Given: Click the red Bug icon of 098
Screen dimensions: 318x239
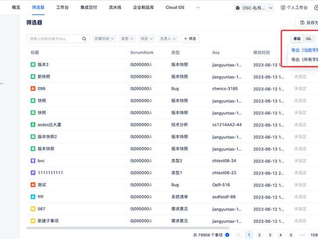Looking at the screenshot, I should tap(33, 88).
